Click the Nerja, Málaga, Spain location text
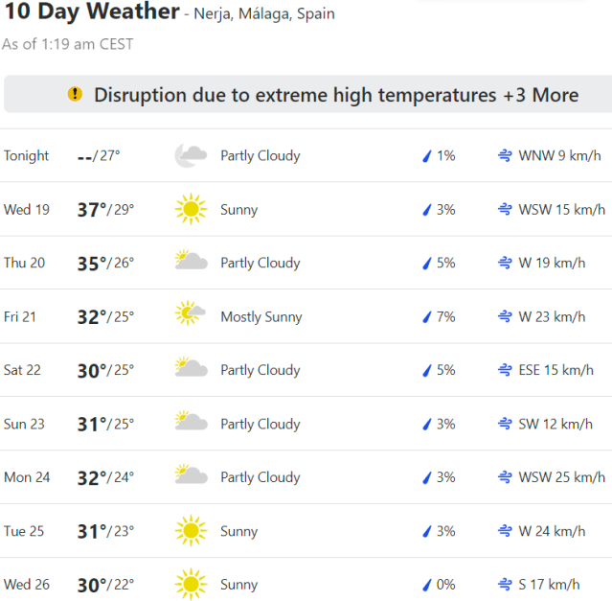The image size is (612, 601). coord(265,14)
